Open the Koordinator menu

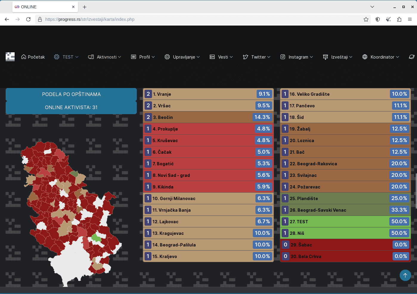click(x=381, y=57)
